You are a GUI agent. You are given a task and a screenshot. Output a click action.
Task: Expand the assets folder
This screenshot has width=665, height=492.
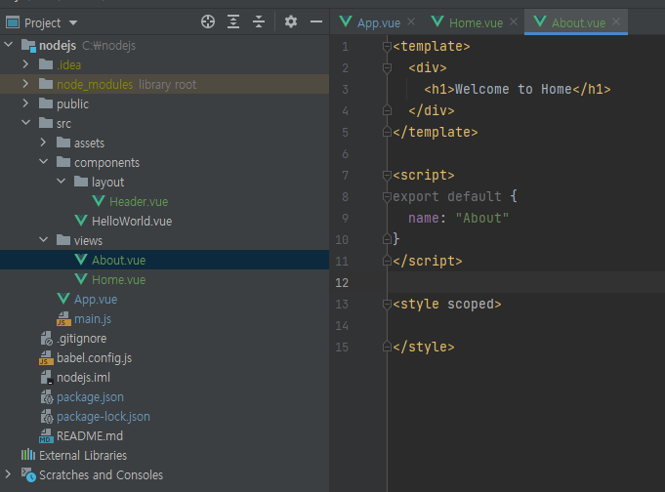[x=43, y=143]
